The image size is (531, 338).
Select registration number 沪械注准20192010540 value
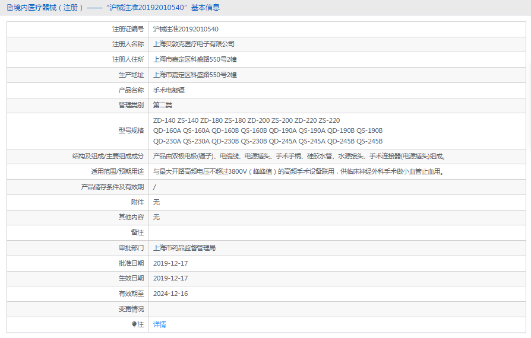[x=185, y=30]
